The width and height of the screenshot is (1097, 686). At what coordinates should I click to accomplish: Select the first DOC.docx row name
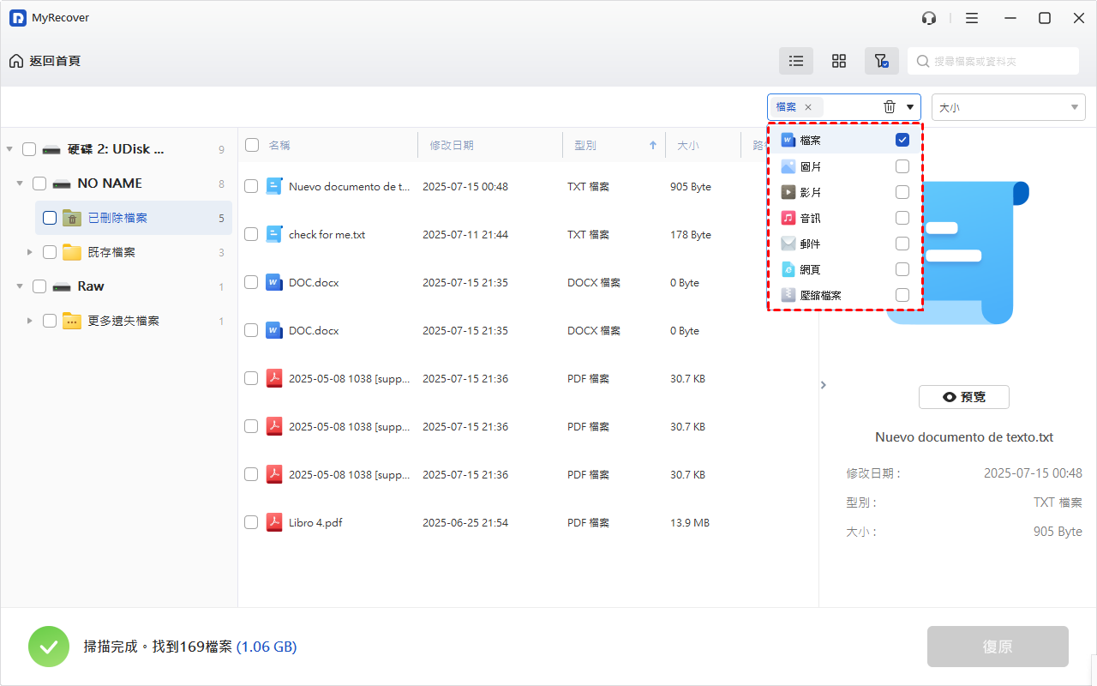(314, 282)
